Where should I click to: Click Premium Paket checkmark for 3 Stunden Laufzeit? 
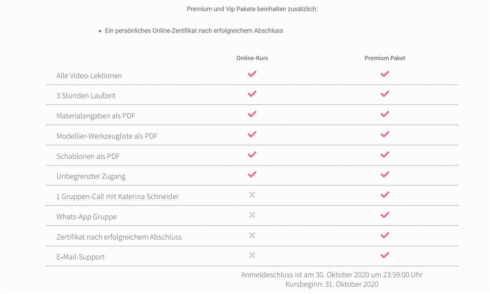pos(385,94)
